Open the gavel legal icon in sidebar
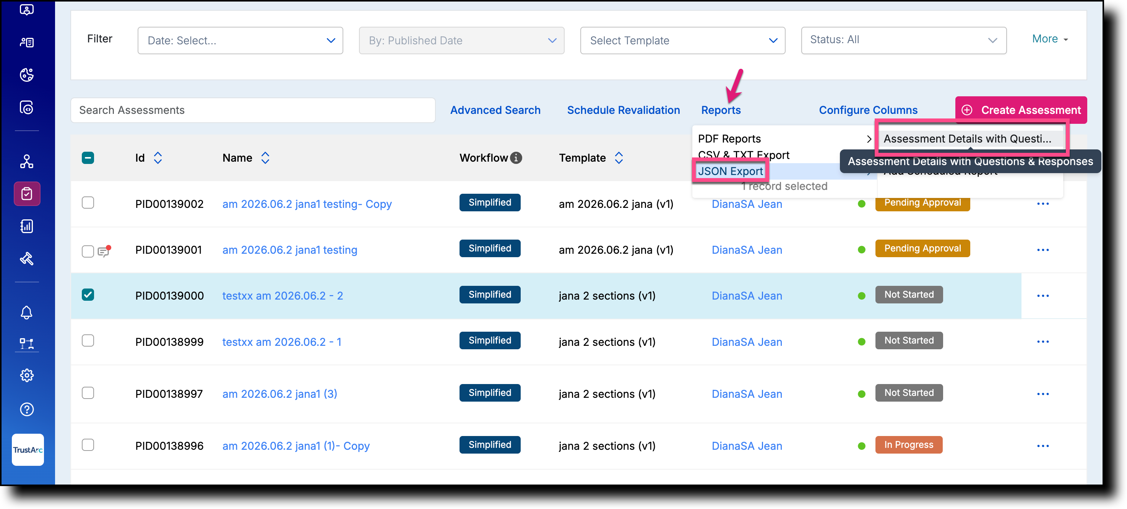The height and width of the screenshot is (509, 1127). pyautogui.click(x=27, y=258)
